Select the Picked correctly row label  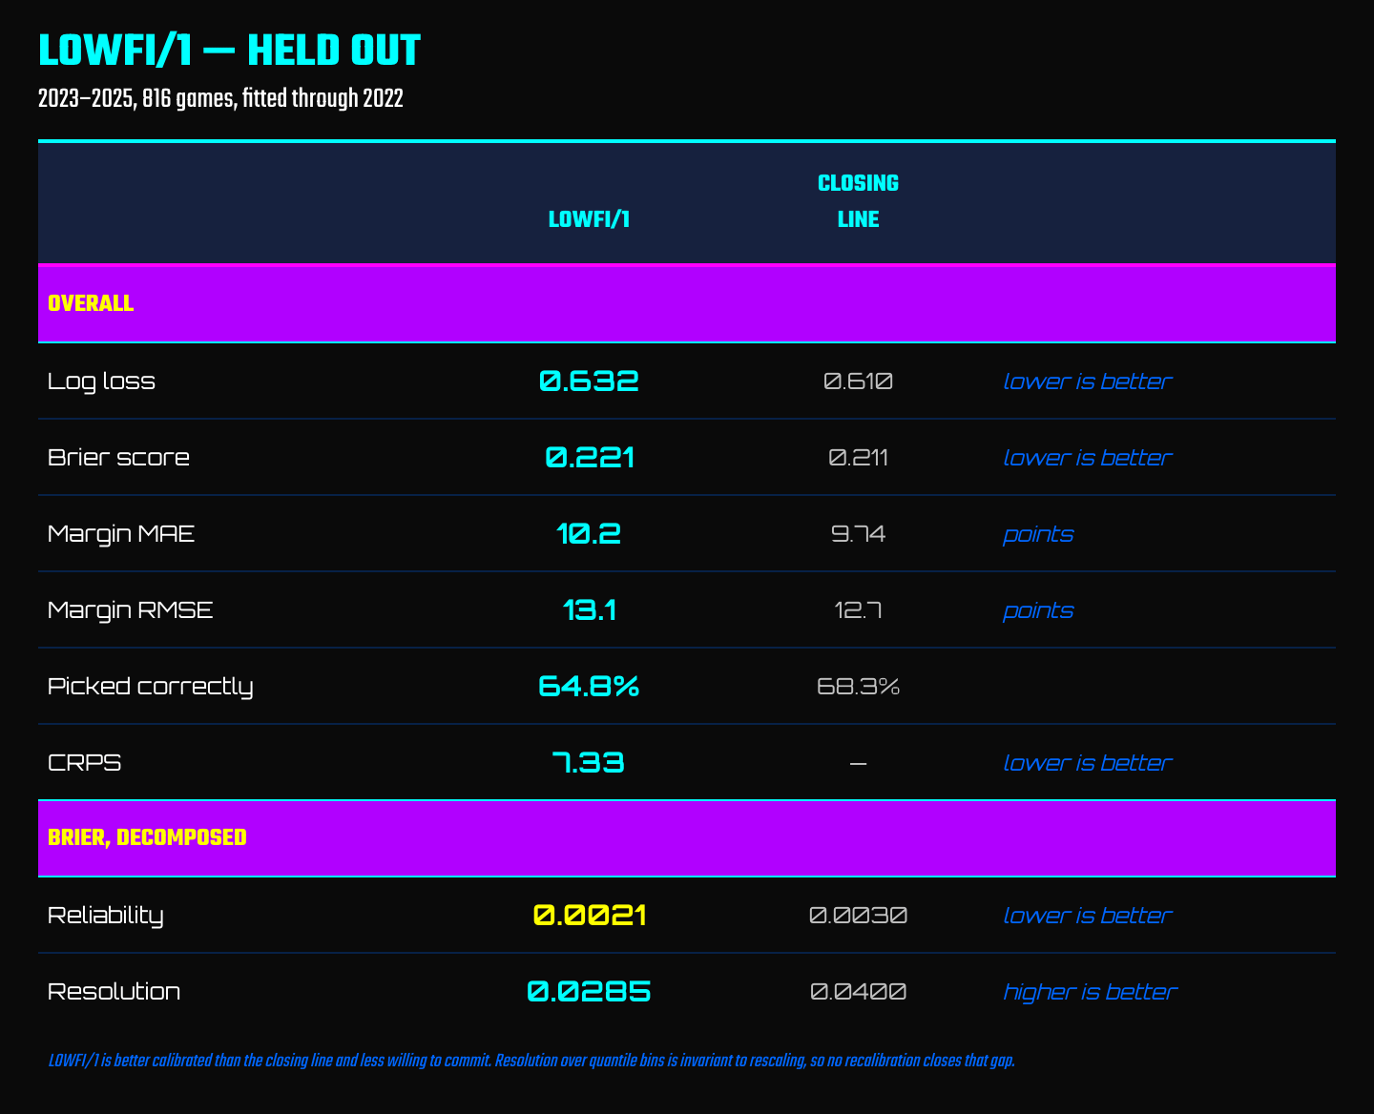(x=150, y=687)
